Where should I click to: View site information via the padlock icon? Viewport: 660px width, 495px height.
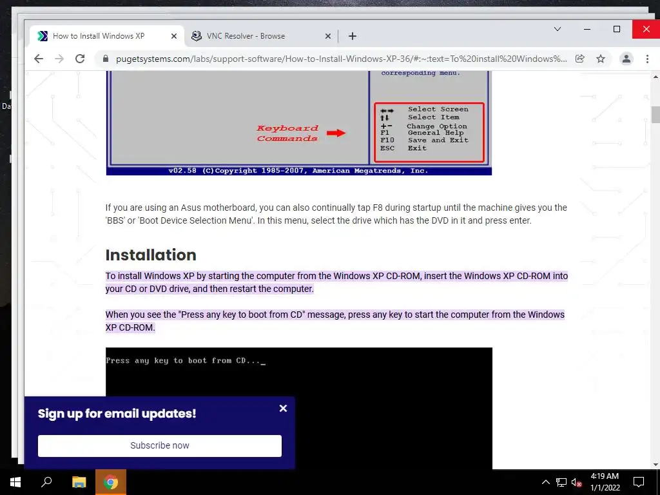click(x=106, y=59)
